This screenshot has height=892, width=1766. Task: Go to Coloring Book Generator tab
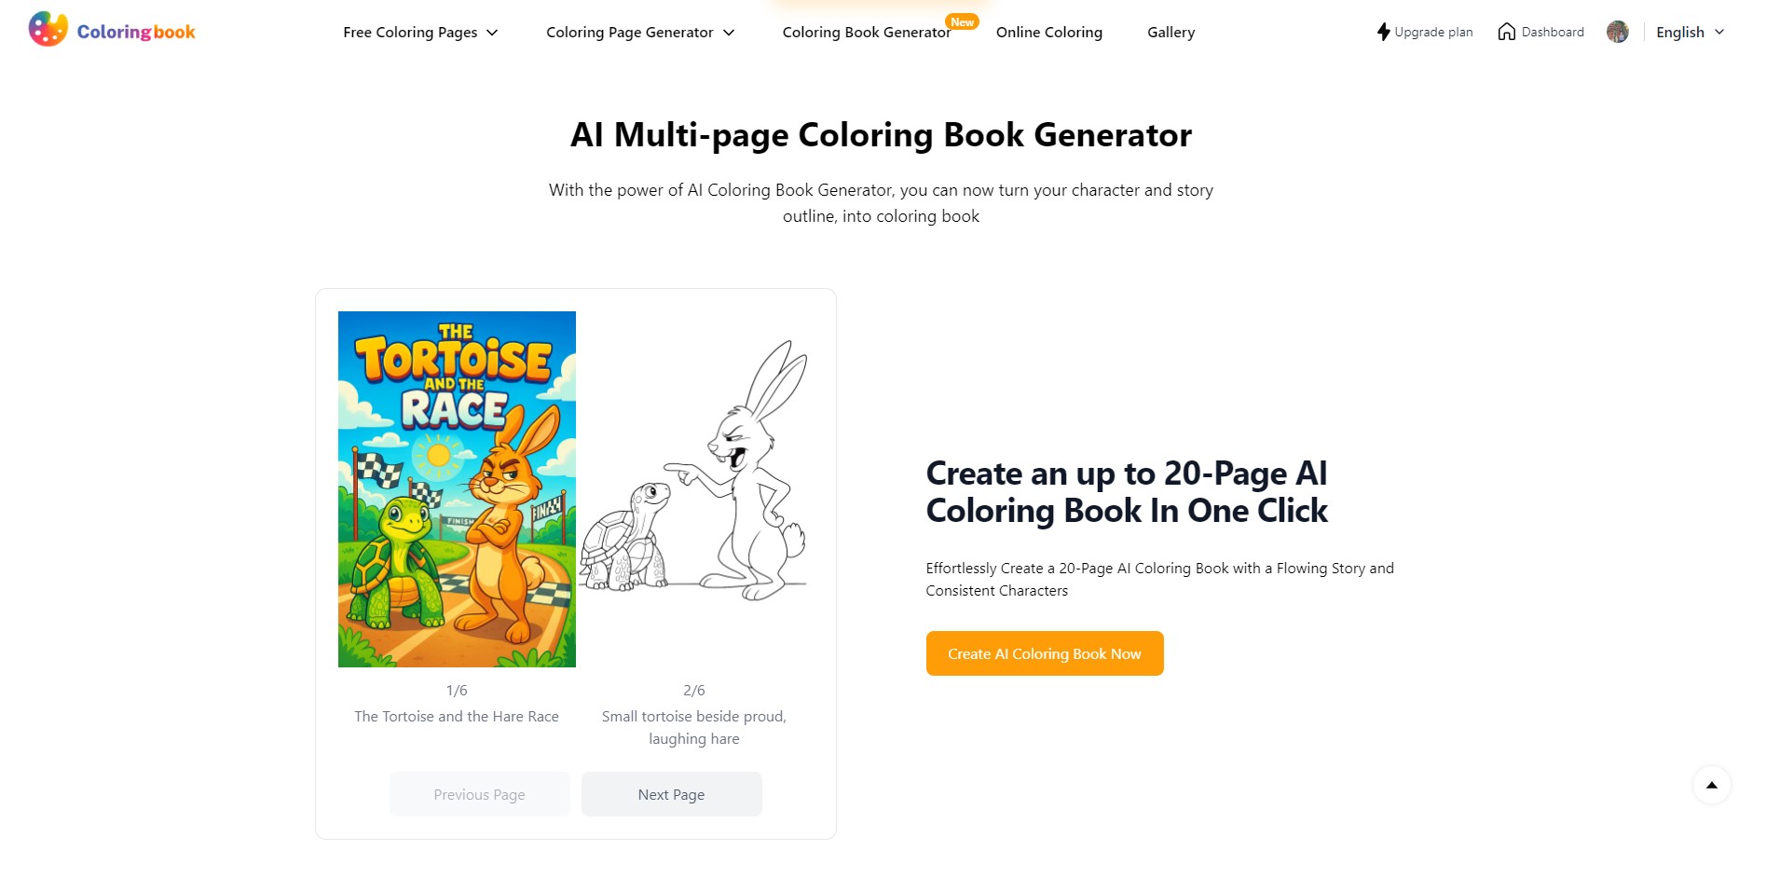pos(867,32)
